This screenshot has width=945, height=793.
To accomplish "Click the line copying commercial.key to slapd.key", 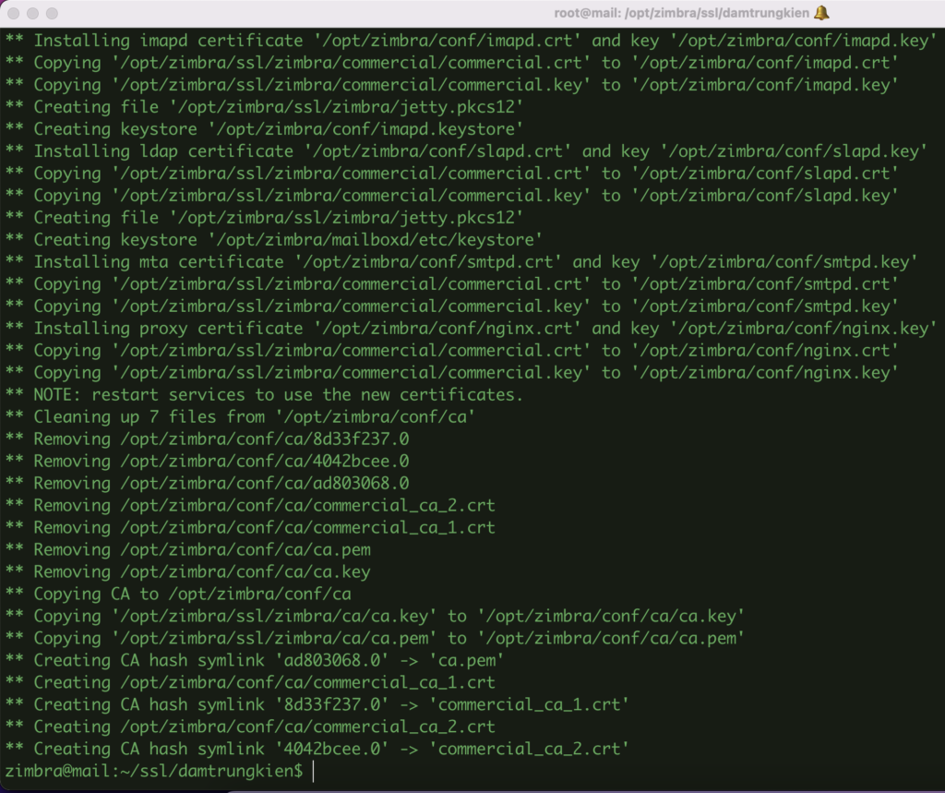I will point(452,196).
